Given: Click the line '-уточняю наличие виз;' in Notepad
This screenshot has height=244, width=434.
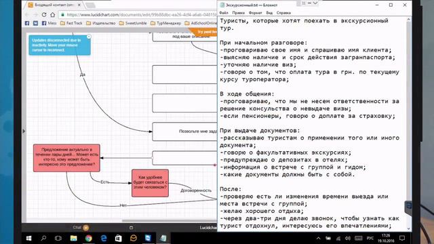Looking at the screenshot, I should click(258, 65).
